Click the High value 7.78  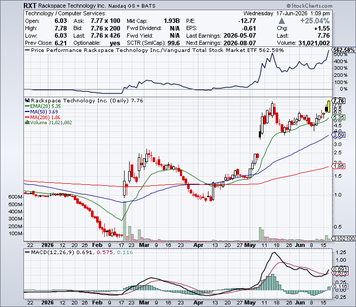tap(61, 29)
